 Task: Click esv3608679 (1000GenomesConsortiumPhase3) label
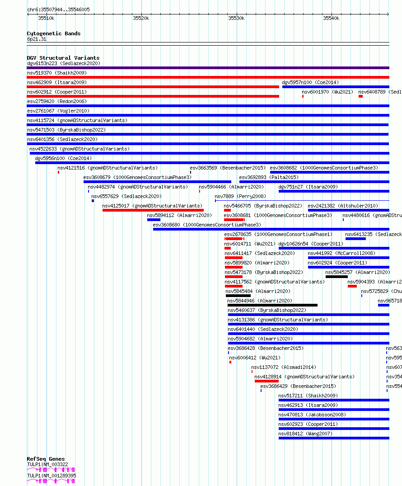pos(137,177)
